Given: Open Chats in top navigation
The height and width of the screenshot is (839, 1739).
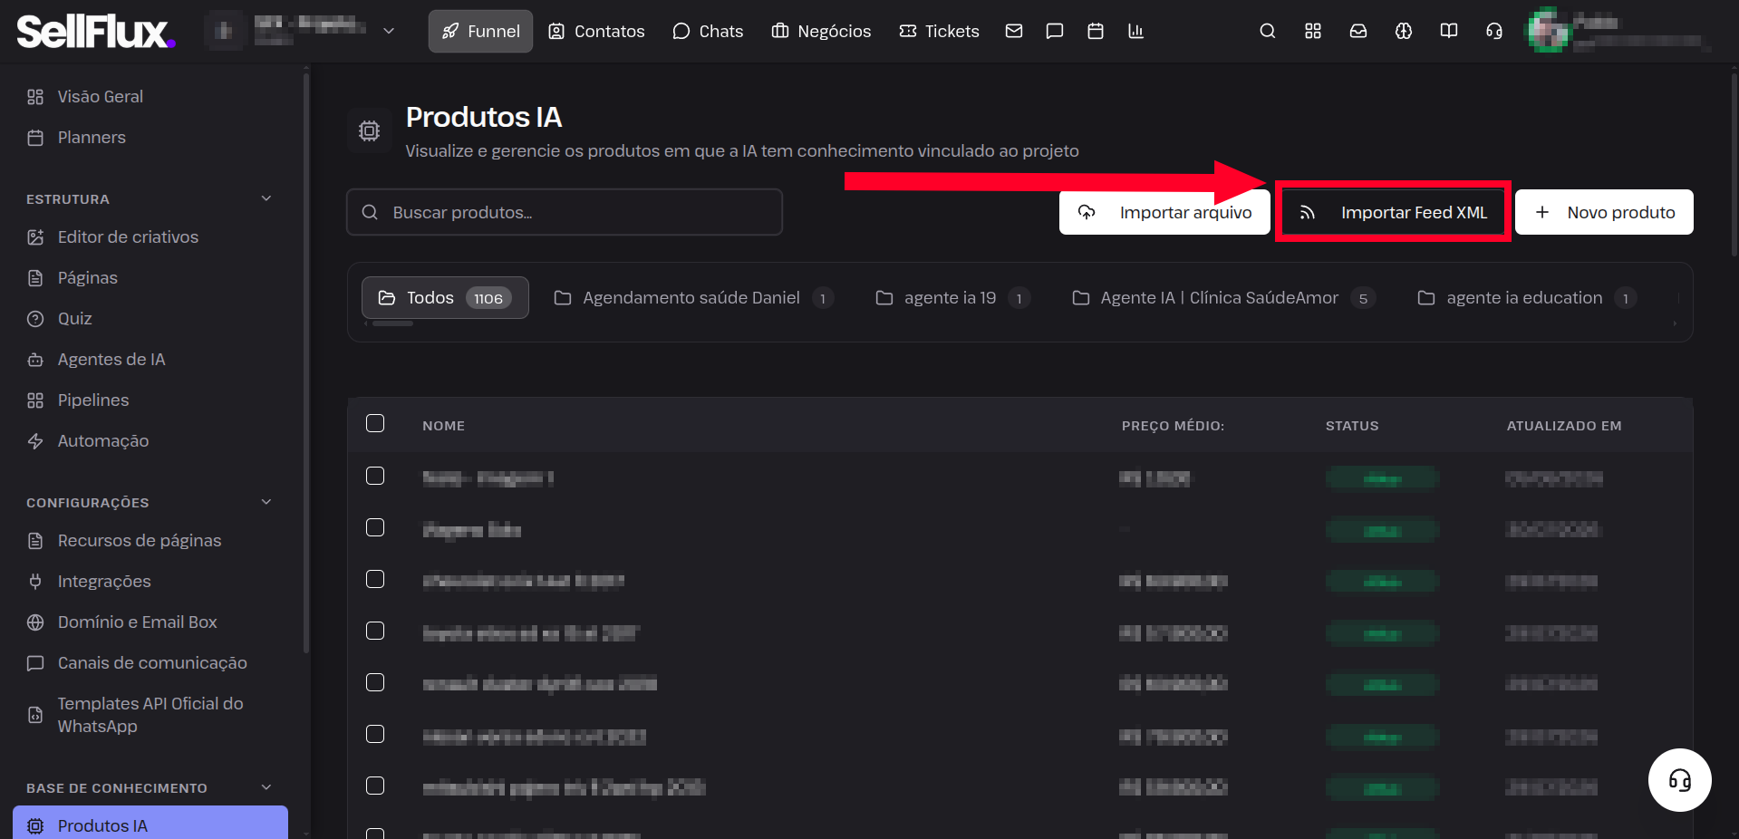Looking at the screenshot, I should [708, 31].
